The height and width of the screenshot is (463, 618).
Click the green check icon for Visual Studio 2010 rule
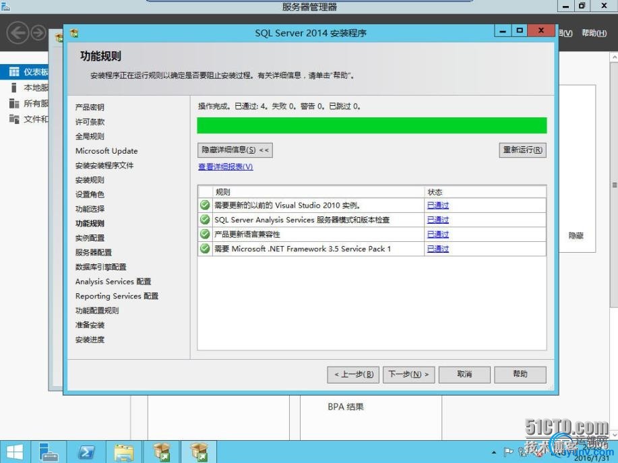[x=205, y=205]
